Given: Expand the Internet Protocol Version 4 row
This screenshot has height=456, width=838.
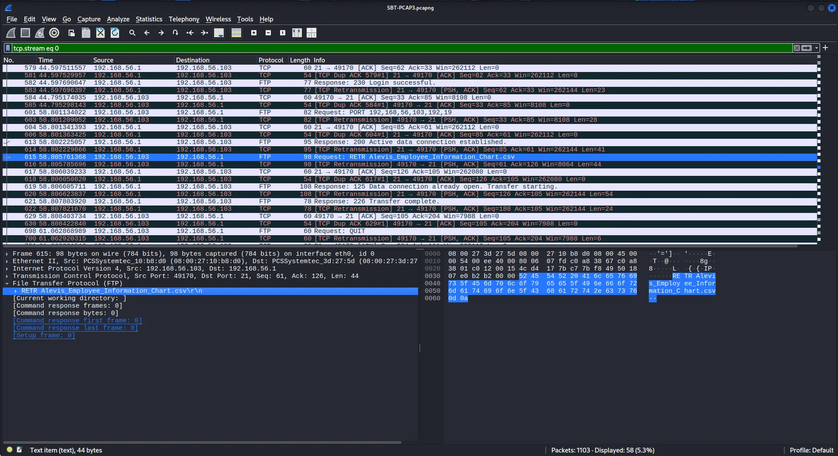Looking at the screenshot, I should coord(7,268).
